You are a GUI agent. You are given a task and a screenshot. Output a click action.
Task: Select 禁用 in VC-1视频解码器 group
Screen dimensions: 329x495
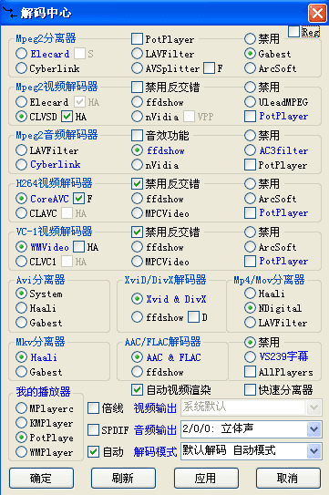(250, 232)
